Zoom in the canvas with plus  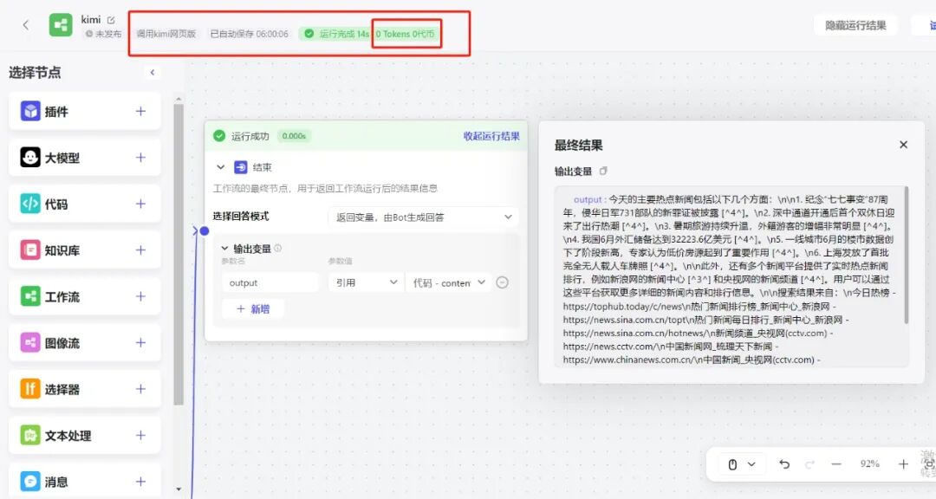click(903, 463)
